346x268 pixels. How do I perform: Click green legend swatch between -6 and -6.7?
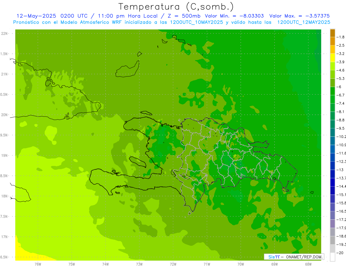[332, 91]
